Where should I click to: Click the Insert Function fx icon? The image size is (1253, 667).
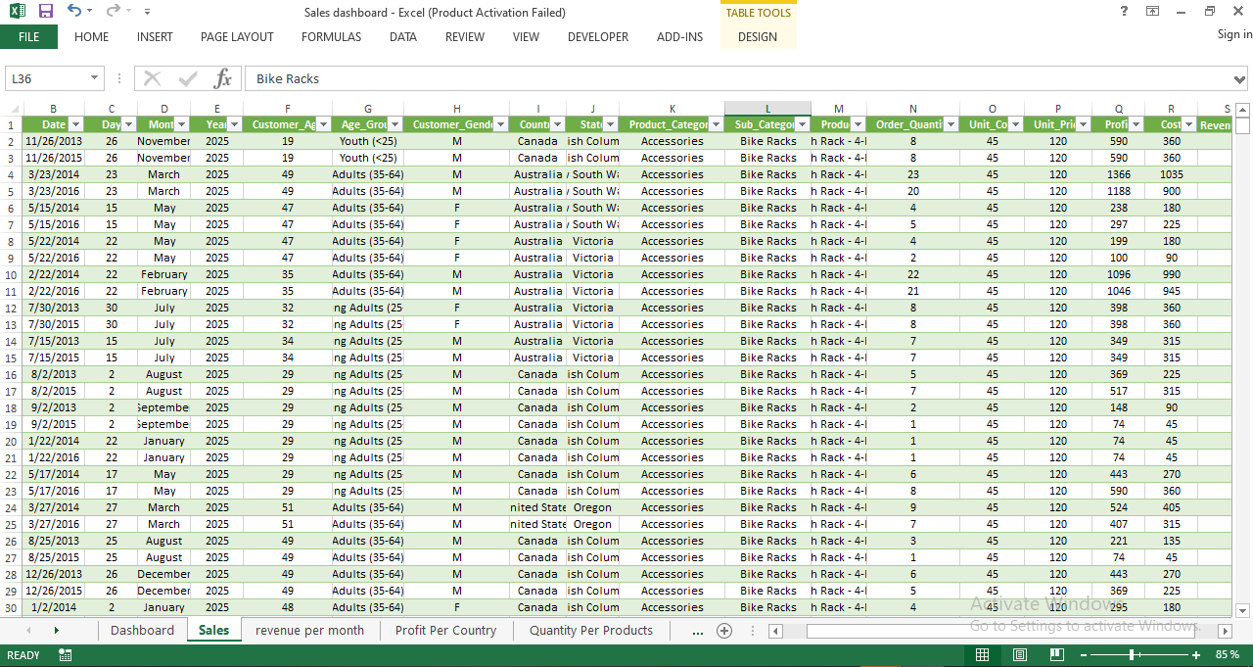pyautogui.click(x=223, y=78)
